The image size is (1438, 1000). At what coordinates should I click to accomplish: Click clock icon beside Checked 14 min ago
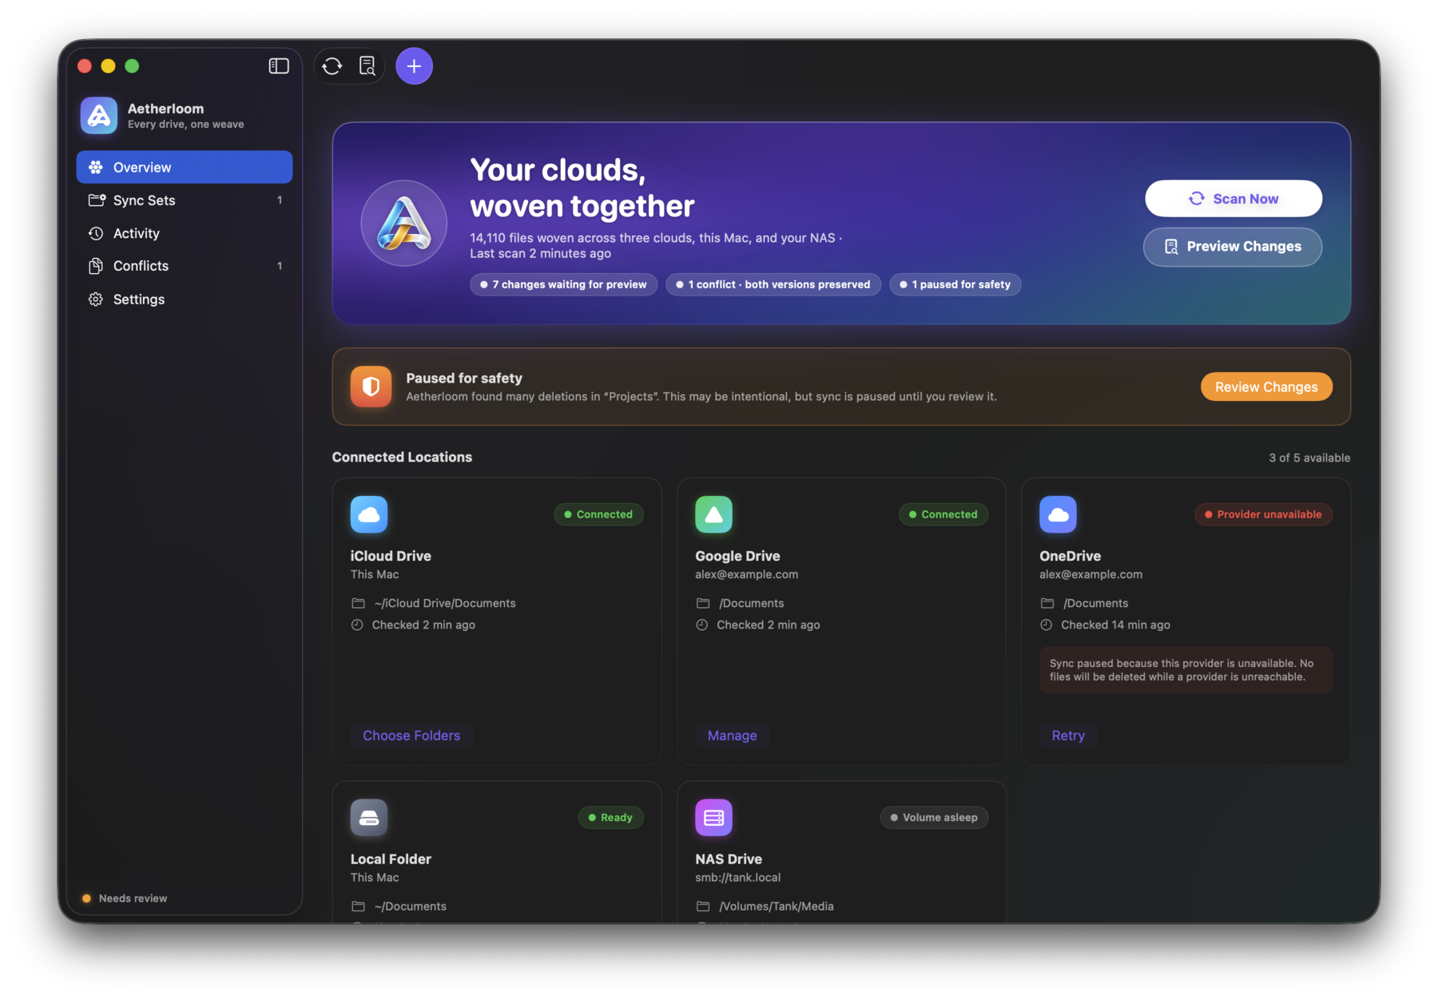click(x=1046, y=625)
